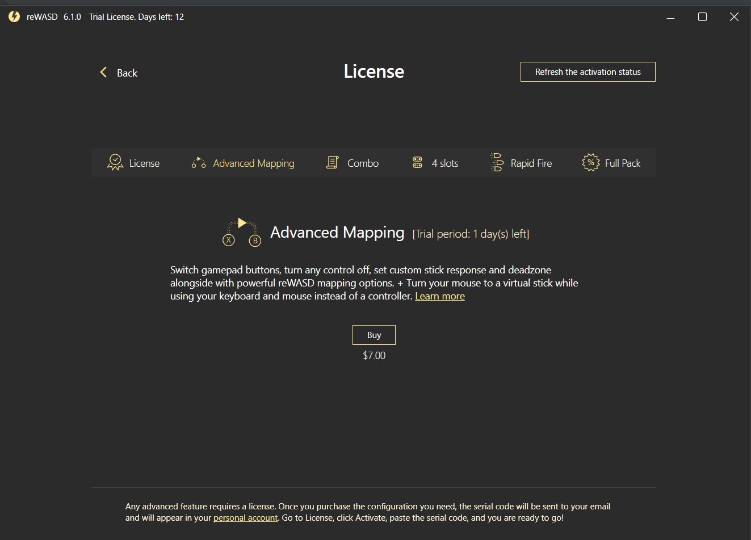Select the Advanced Mapping tab

pyautogui.click(x=243, y=163)
